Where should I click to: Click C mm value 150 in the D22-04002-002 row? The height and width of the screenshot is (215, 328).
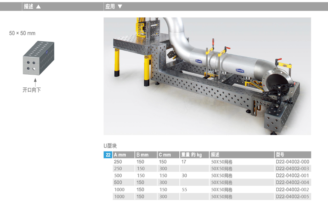[163, 190]
